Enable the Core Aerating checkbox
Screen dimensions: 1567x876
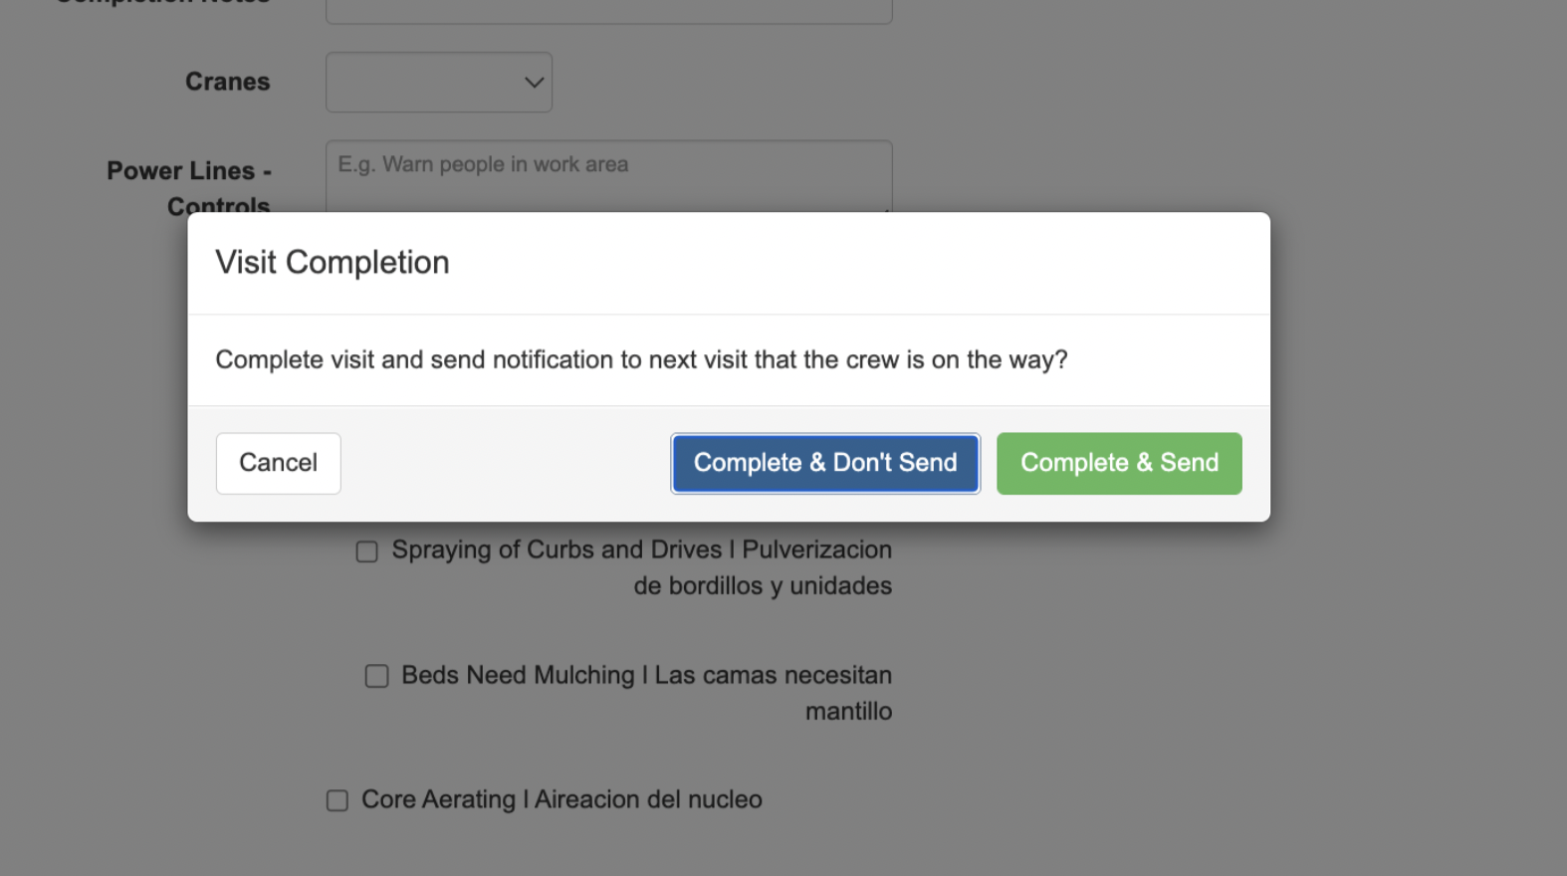[x=337, y=801]
